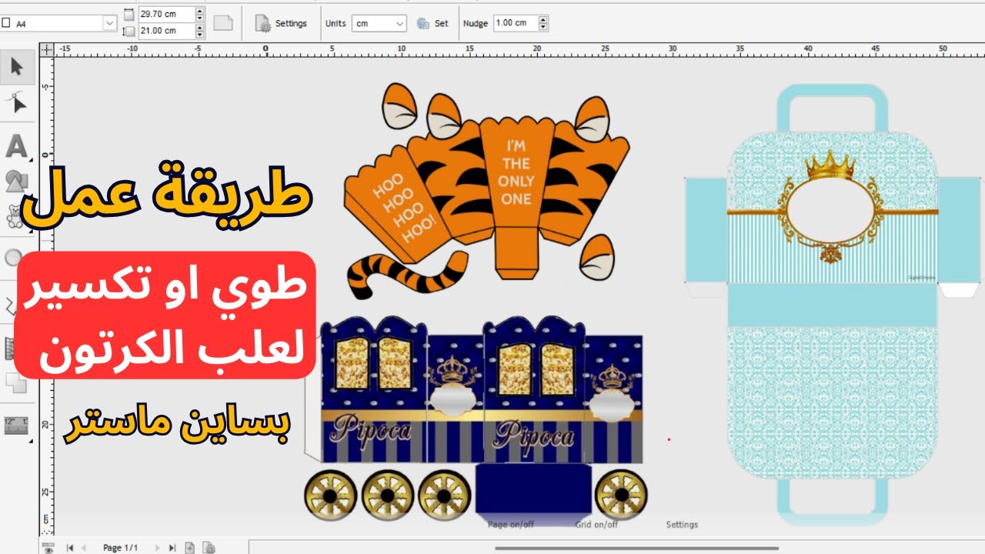Image resolution: width=985 pixels, height=554 pixels.
Task: Go to next page button
Action: (x=158, y=548)
